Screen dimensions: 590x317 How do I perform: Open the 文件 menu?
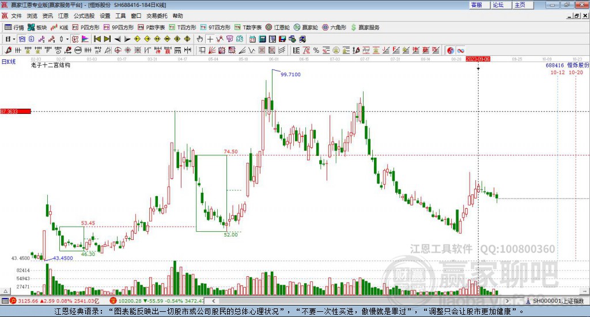click(x=17, y=16)
